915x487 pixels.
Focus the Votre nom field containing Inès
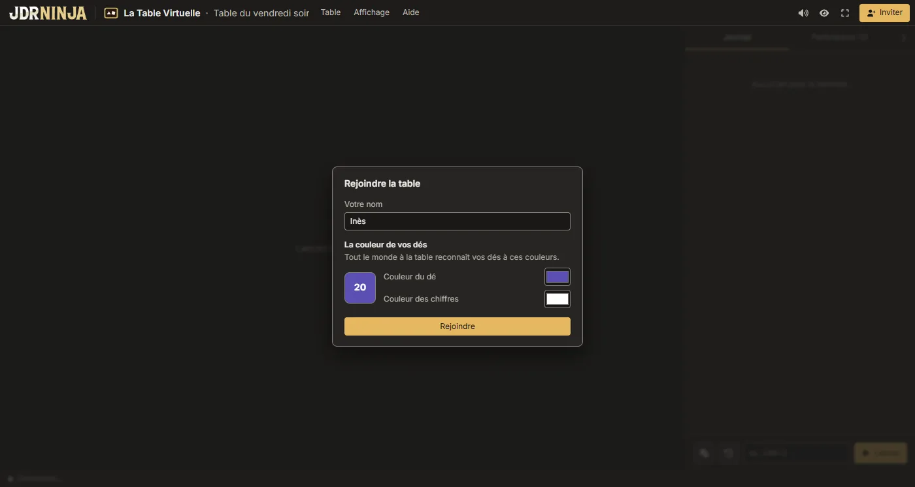click(457, 221)
